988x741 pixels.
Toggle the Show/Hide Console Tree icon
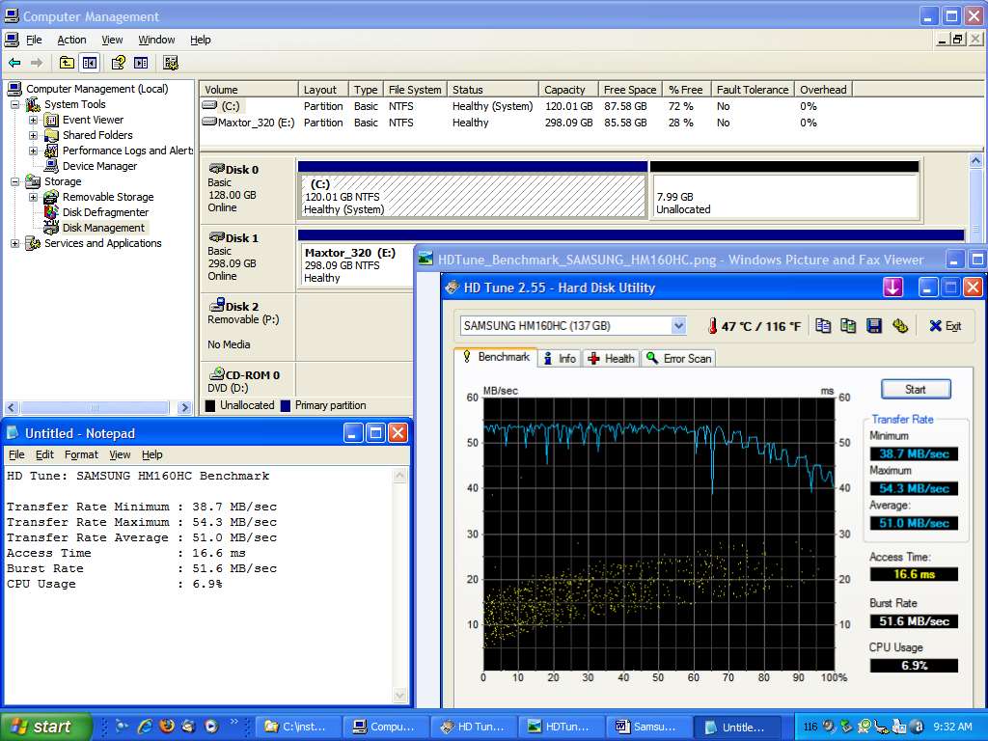(90, 63)
